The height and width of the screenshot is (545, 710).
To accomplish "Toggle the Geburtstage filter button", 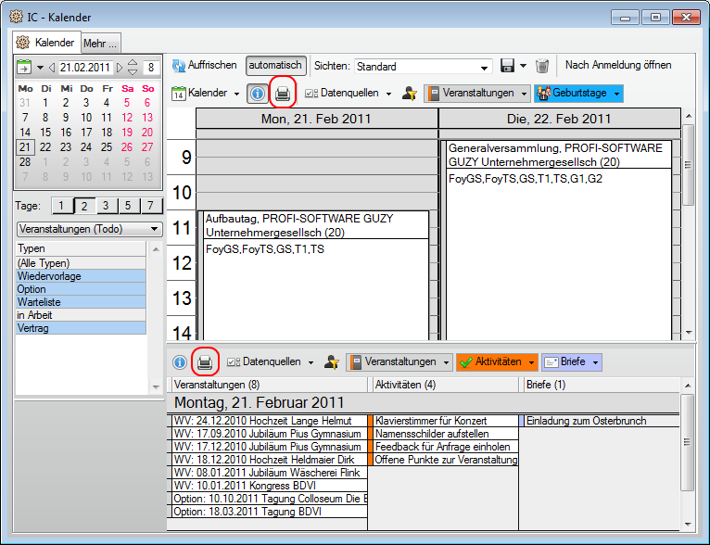I will (578, 93).
